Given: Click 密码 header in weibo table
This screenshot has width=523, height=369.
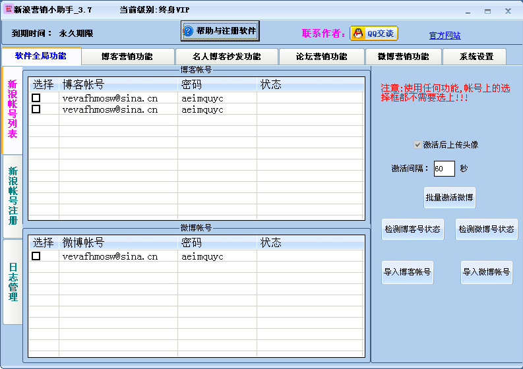Looking at the screenshot, I should [x=217, y=242].
